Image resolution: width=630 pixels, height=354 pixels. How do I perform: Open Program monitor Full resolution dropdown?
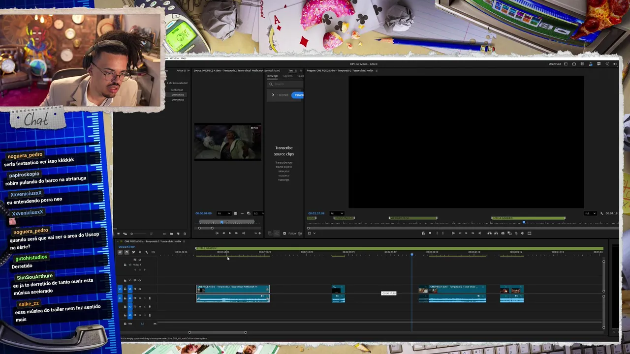(590, 213)
